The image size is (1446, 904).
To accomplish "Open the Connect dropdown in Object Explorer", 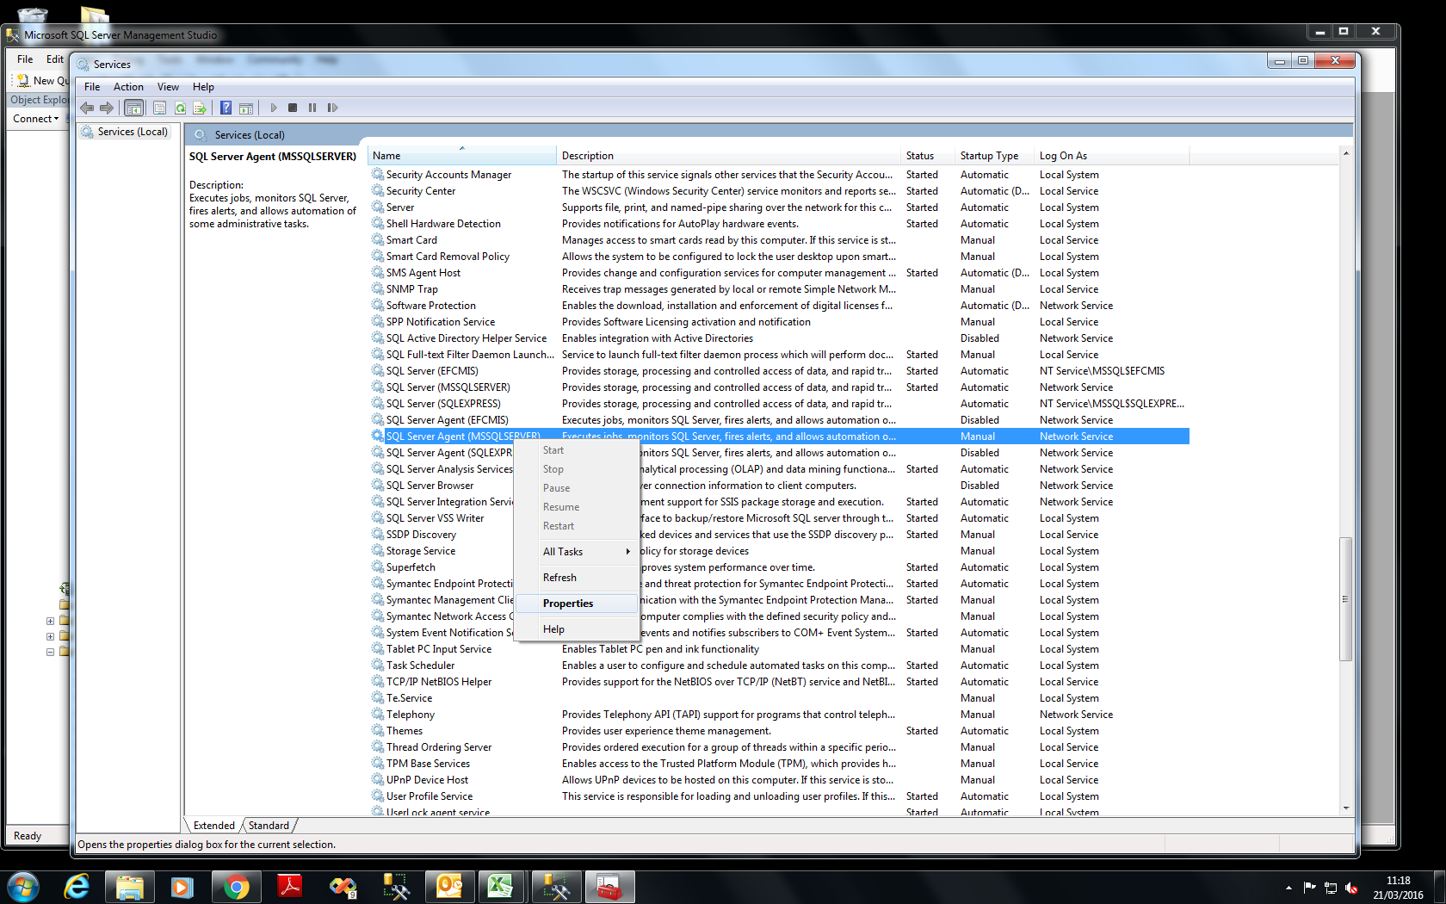I will [x=36, y=119].
